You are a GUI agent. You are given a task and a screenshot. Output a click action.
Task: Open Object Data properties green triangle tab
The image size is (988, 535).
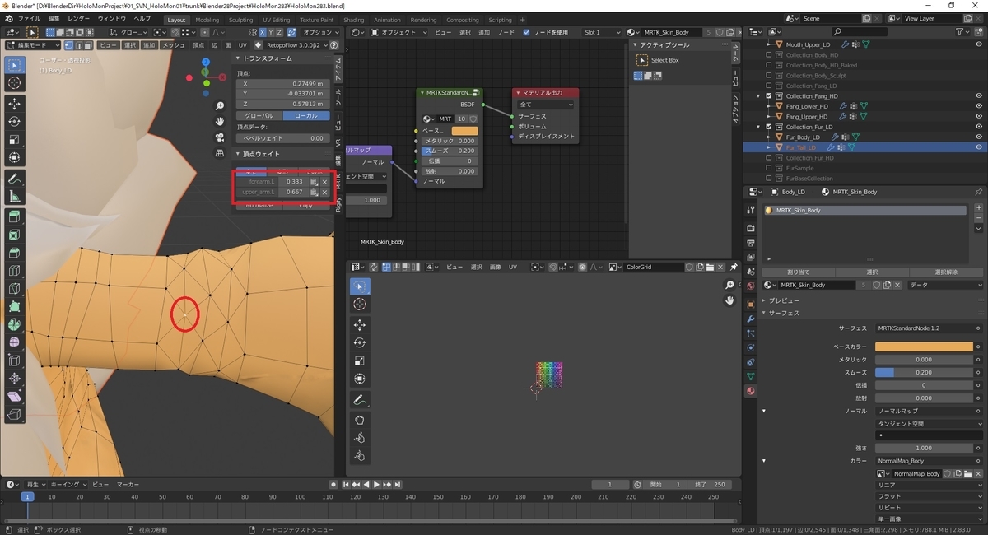(x=750, y=376)
